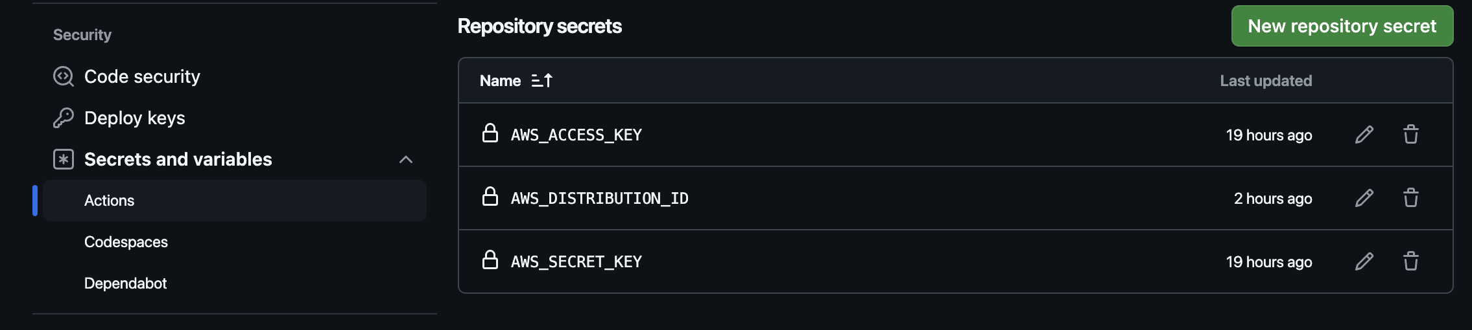Open the Code security settings page
The image size is (1472, 330).
point(142,76)
